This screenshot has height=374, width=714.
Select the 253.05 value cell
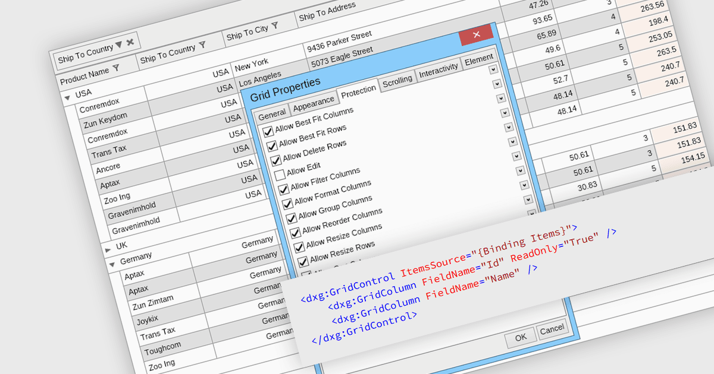(x=660, y=37)
